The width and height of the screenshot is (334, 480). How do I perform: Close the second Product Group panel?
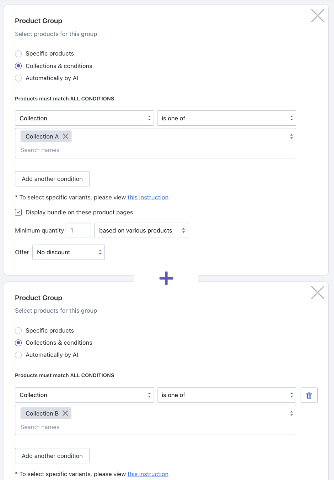(x=318, y=292)
